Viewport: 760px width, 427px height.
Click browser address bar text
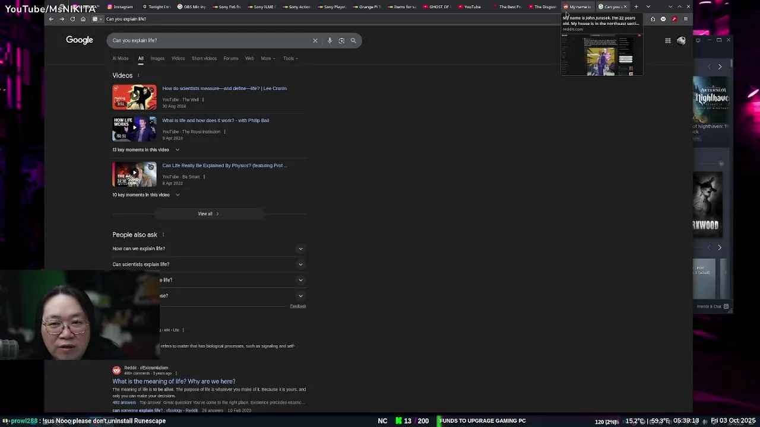(x=126, y=19)
